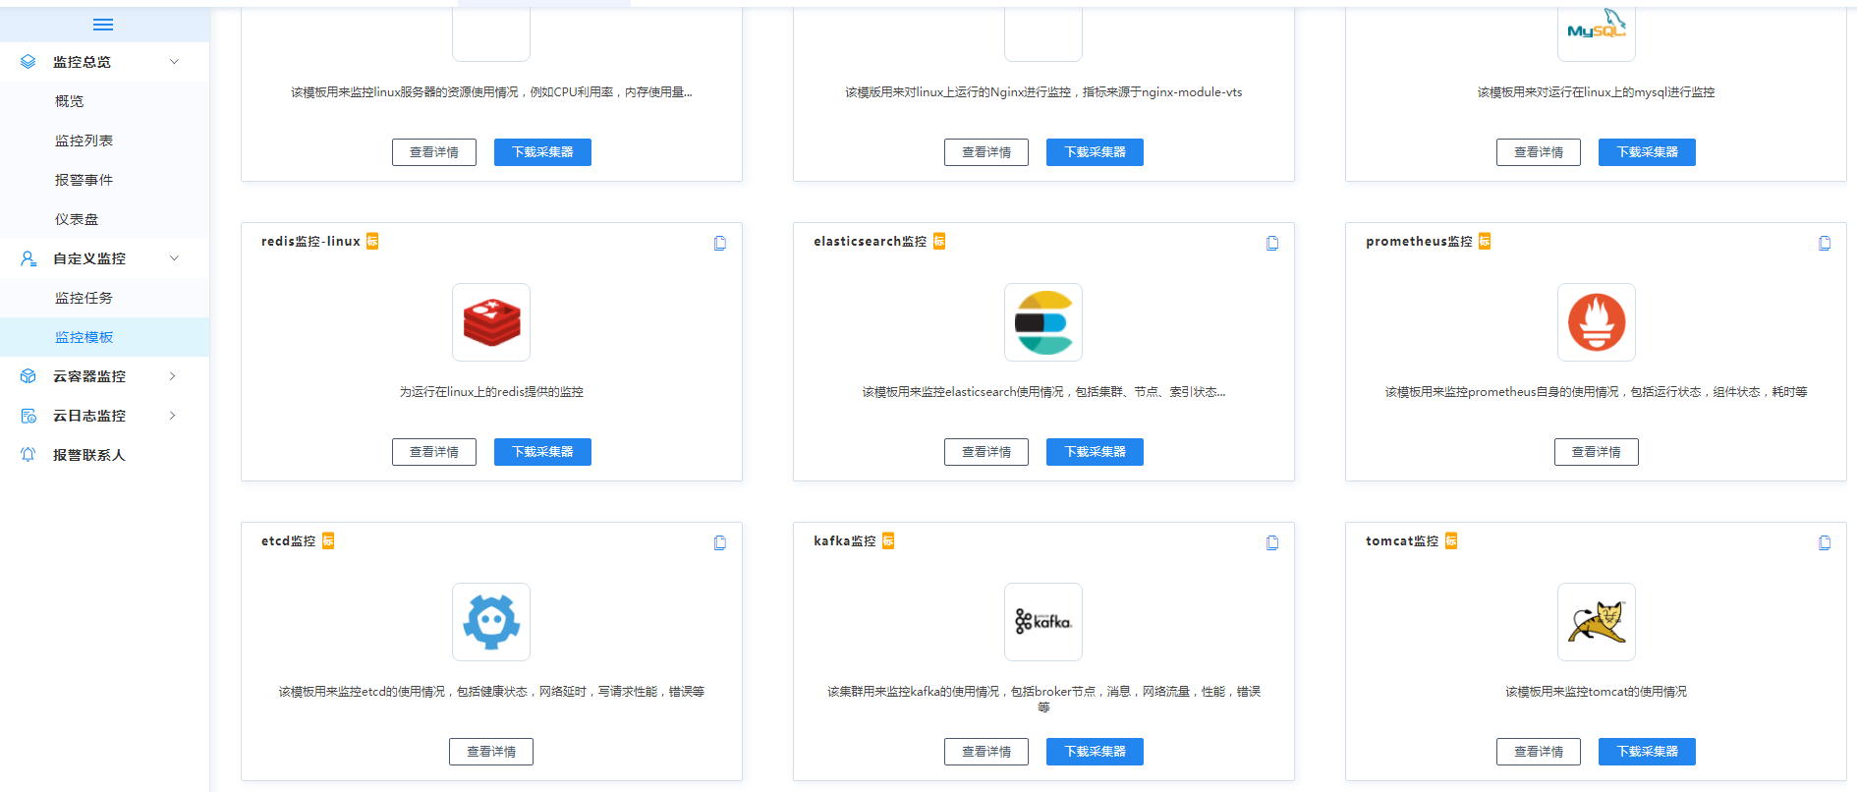1857x792 pixels.
Task: Click the 云容器监控 cube icon
Action: click(x=28, y=376)
